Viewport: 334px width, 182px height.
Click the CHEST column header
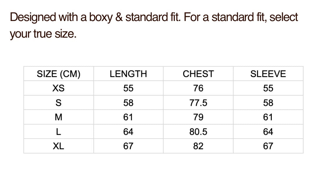(198, 74)
